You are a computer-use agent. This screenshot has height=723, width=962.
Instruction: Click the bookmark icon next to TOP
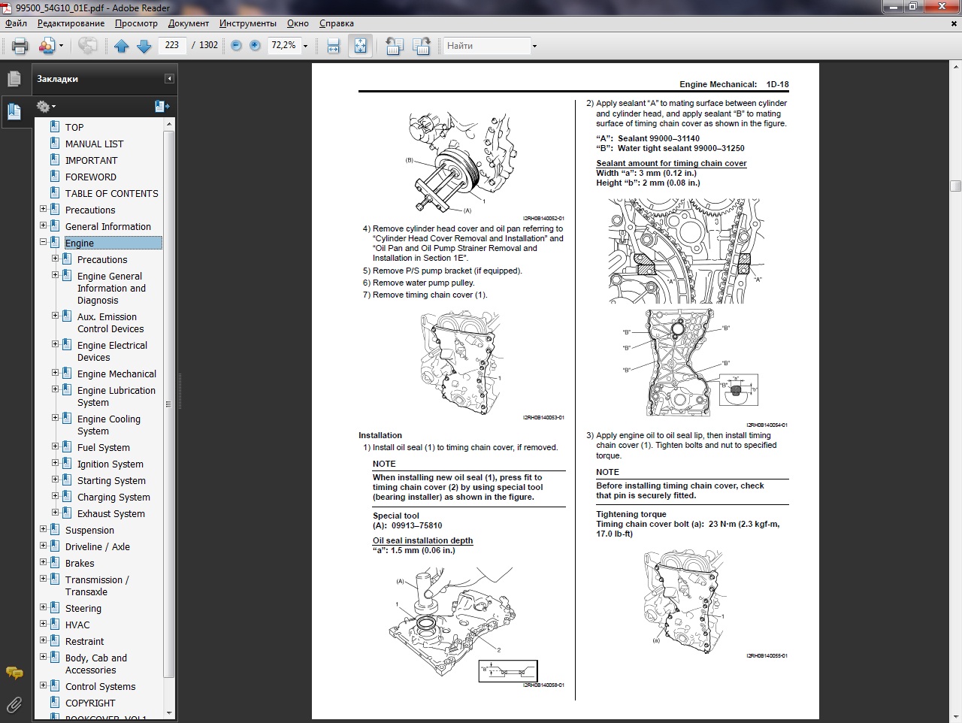(55, 126)
